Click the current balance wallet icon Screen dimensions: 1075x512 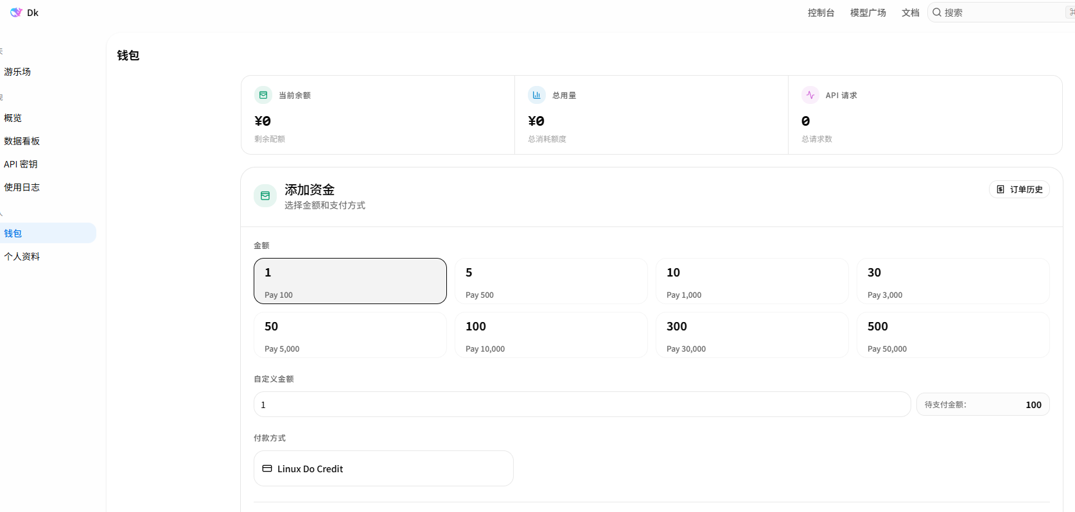click(263, 95)
